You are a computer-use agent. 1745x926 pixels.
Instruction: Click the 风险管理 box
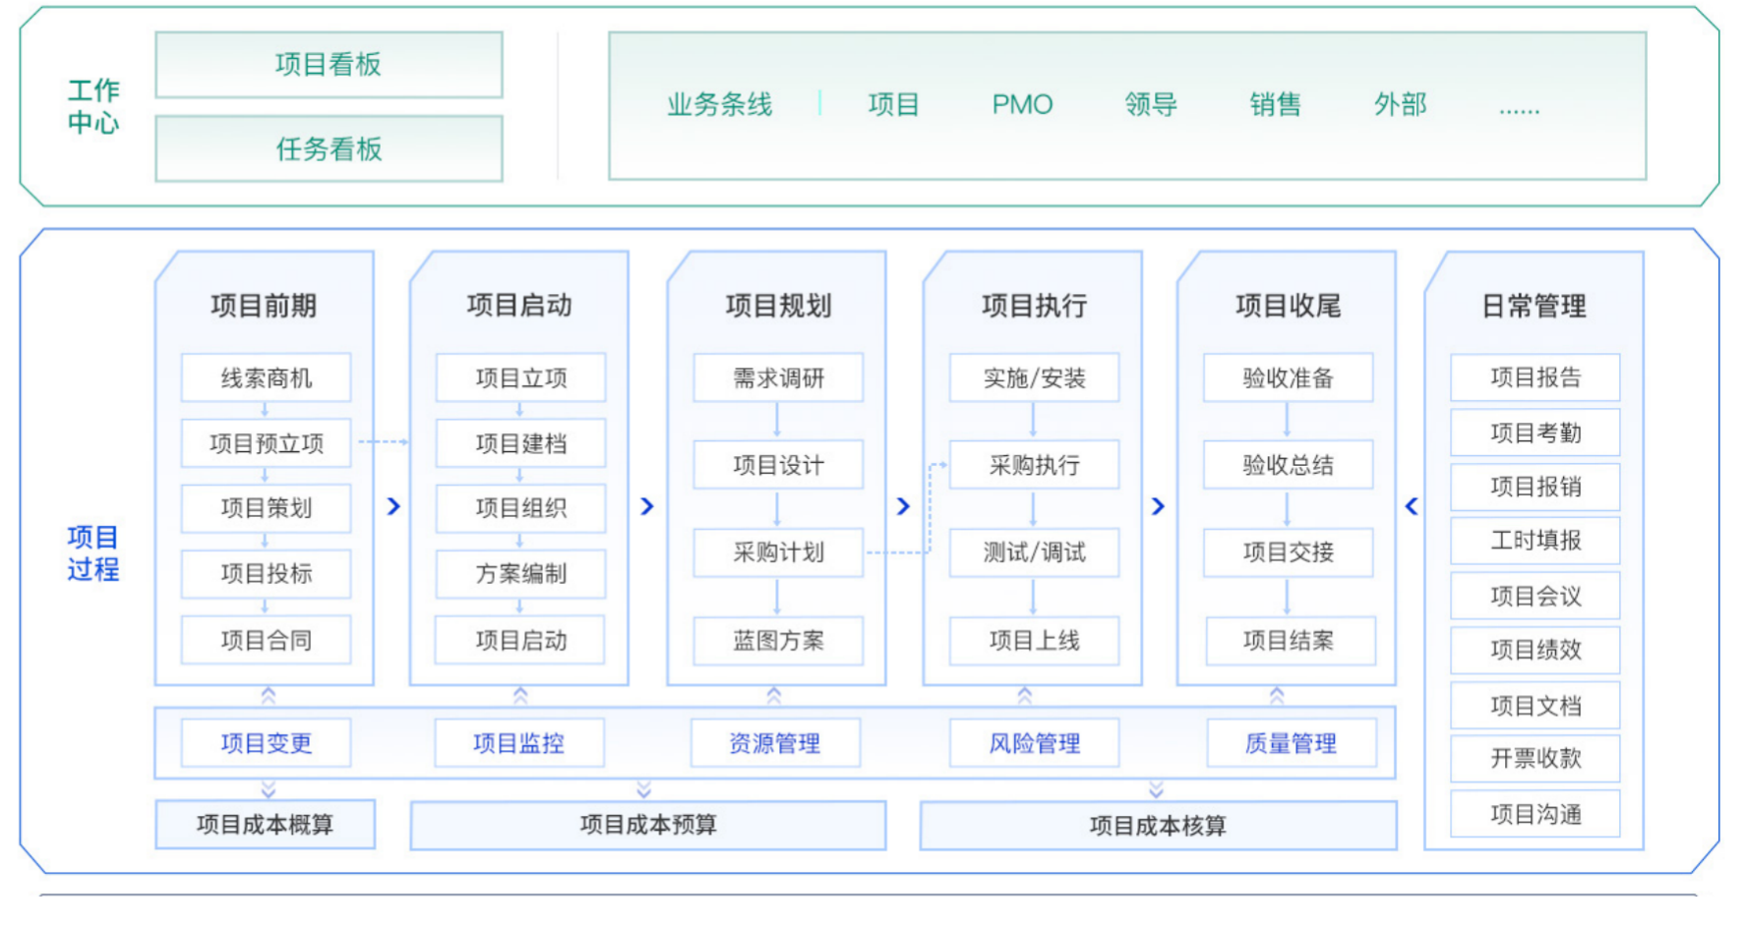pos(1034,743)
